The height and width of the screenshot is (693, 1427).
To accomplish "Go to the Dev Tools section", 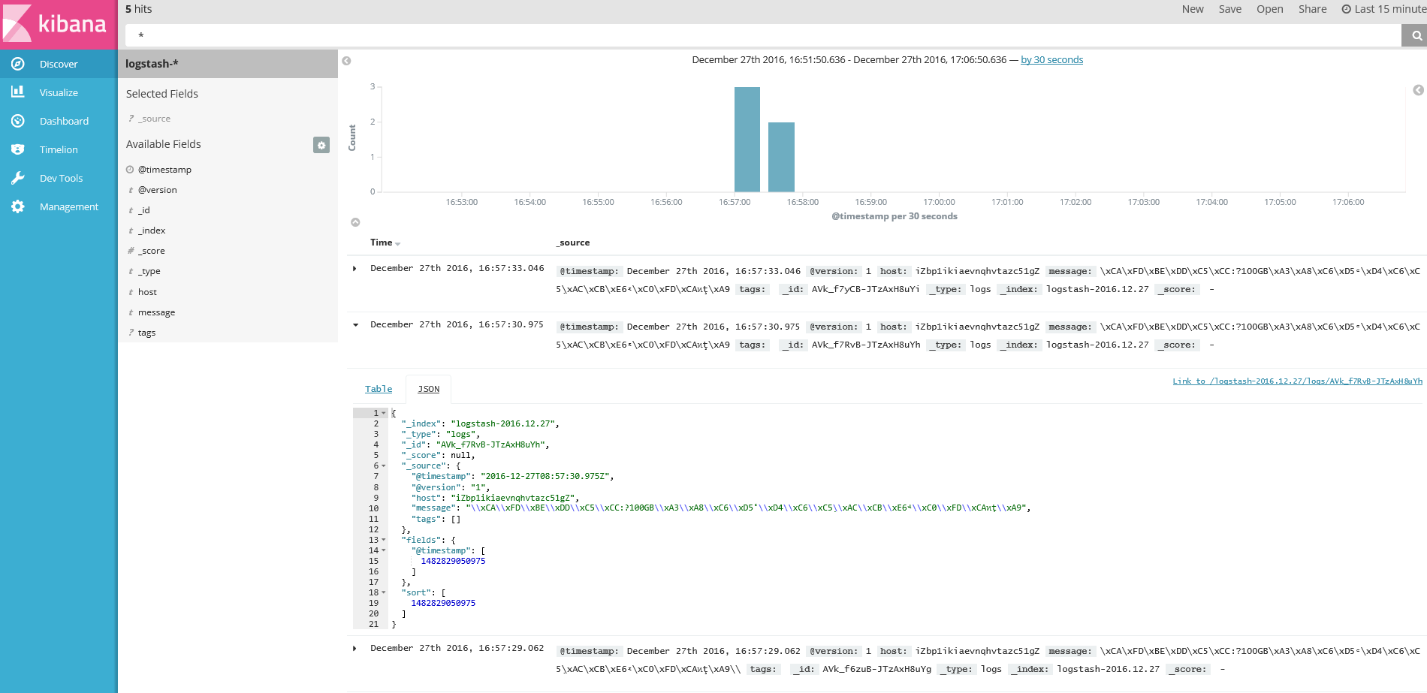I will click(x=59, y=178).
